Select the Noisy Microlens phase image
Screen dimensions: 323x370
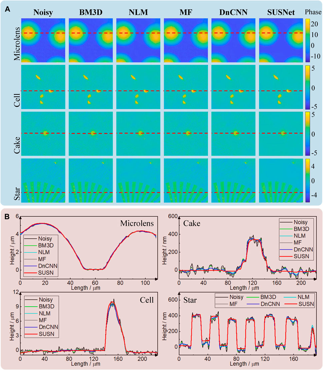[x=43, y=40]
